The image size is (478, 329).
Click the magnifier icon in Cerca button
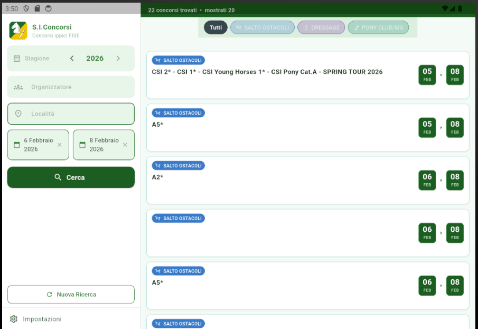58,177
